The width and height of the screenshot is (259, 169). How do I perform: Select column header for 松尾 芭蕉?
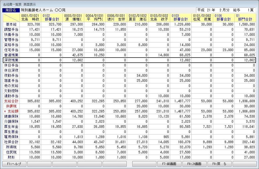[202, 17]
